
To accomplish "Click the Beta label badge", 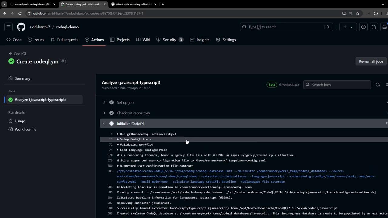I will click(272, 85).
